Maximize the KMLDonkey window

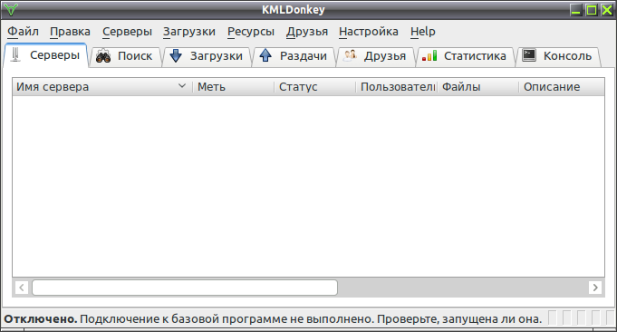click(x=592, y=10)
